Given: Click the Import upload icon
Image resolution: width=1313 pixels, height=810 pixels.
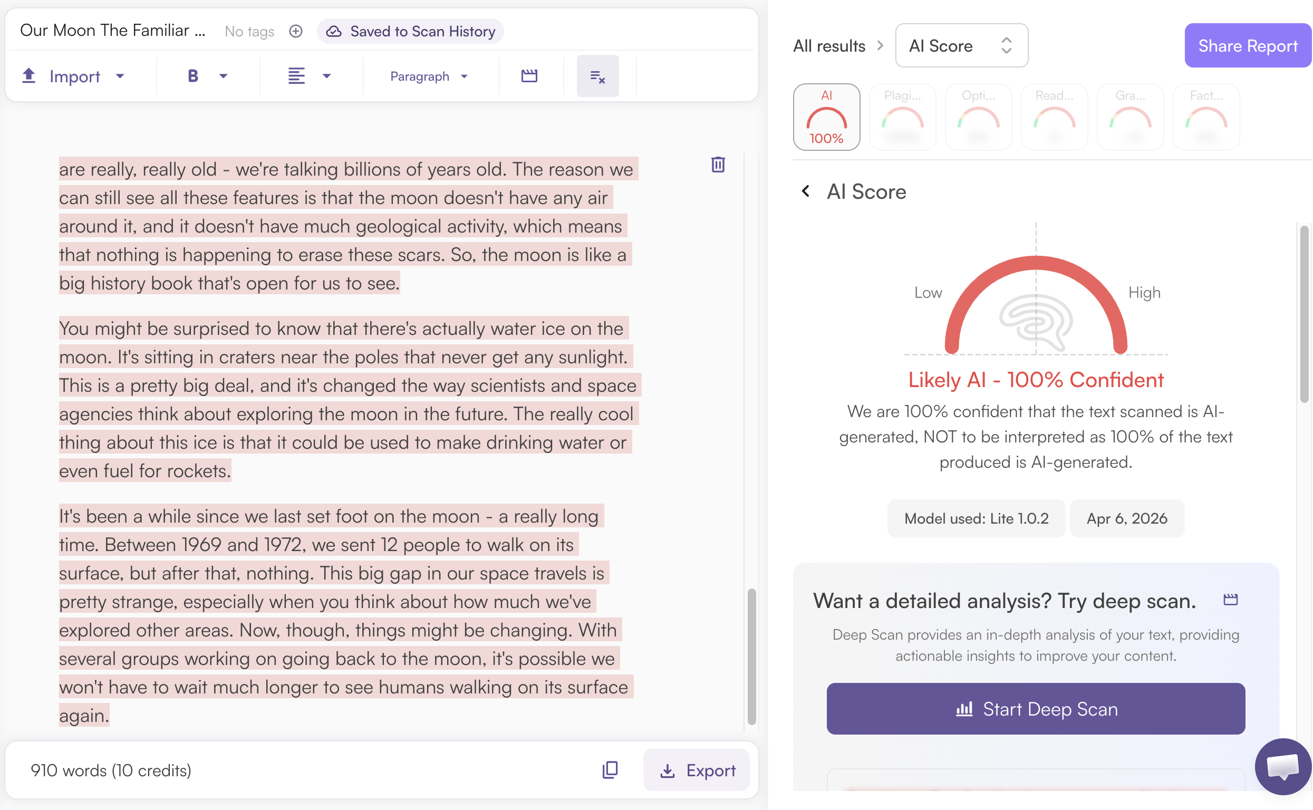Looking at the screenshot, I should coord(29,76).
